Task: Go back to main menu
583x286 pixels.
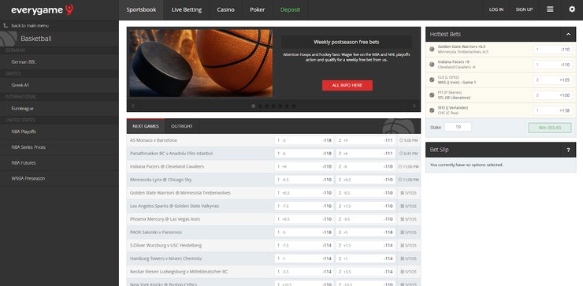Action: (x=30, y=26)
